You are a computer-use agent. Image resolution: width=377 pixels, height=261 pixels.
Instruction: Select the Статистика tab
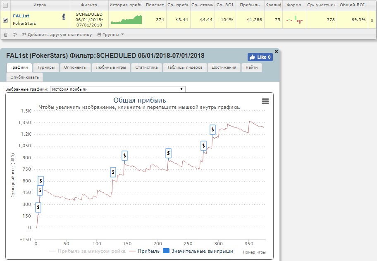tap(146, 67)
